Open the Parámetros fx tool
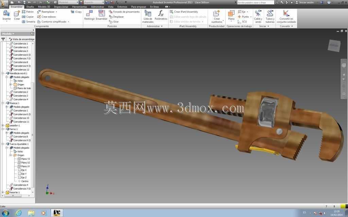Image resolution: width=348 pixels, height=217 pixels. [161, 15]
